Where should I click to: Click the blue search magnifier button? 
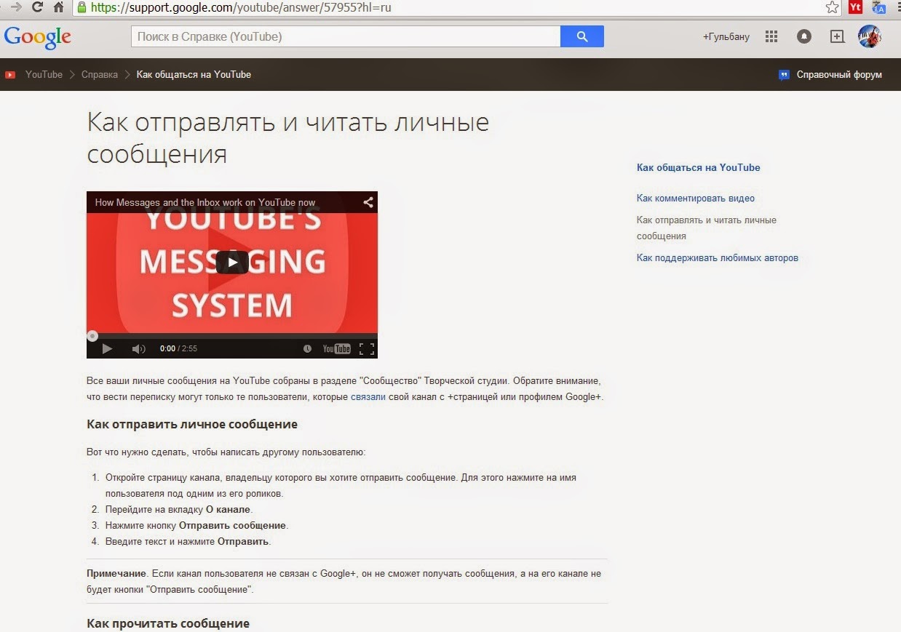[x=582, y=36]
